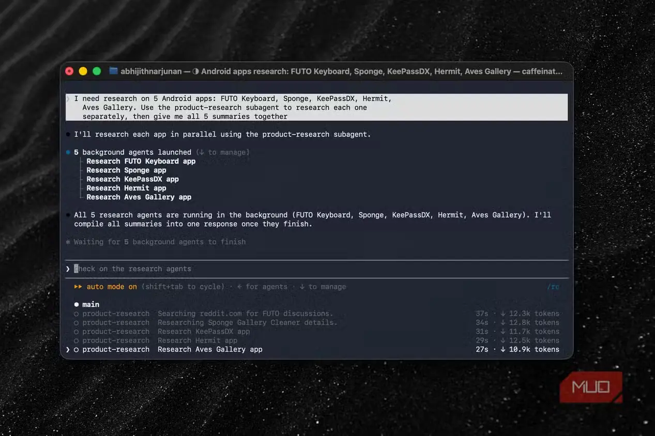Click the highlighted user prompt message

[316, 107]
